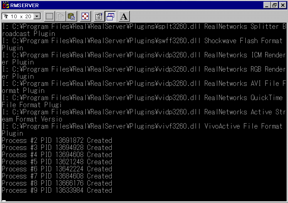The height and width of the screenshot is (203, 288).
Task: Click 'Process #7 PID 13684608 Created'
Action: [x=57, y=176]
